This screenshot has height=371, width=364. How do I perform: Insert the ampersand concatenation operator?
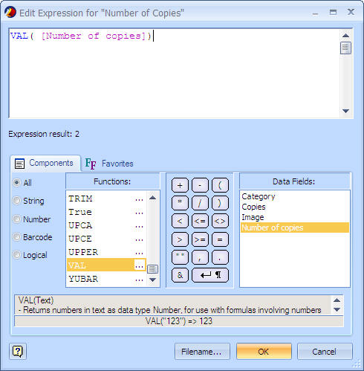pyautogui.click(x=180, y=275)
